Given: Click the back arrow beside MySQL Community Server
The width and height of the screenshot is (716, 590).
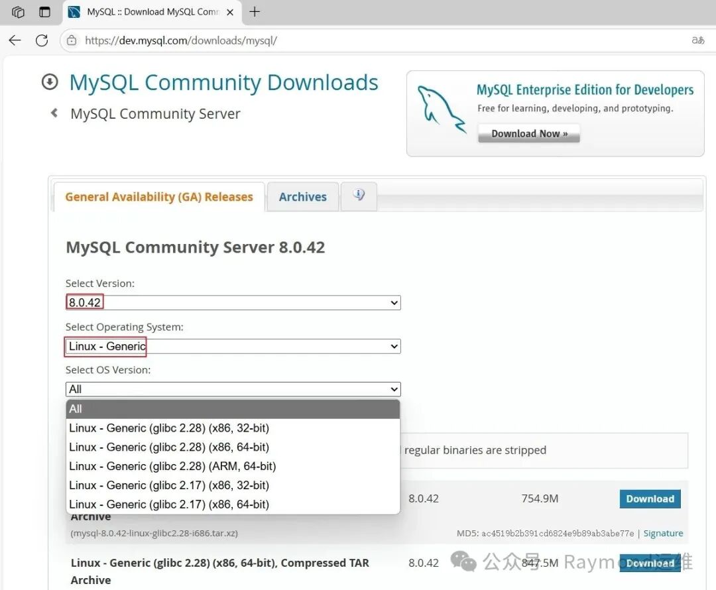Looking at the screenshot, I should point(54,113).
